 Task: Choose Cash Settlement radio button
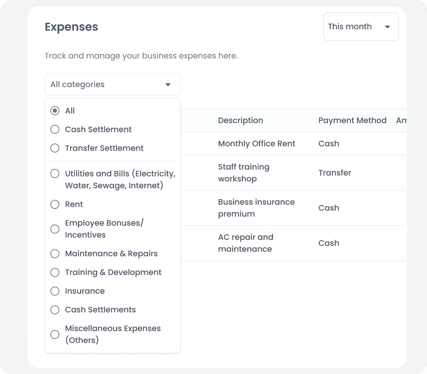(55, 129)
